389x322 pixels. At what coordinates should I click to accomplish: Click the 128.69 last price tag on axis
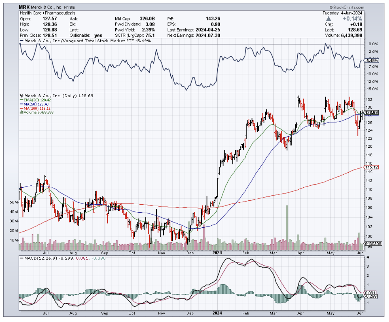(x=371, y=113)
